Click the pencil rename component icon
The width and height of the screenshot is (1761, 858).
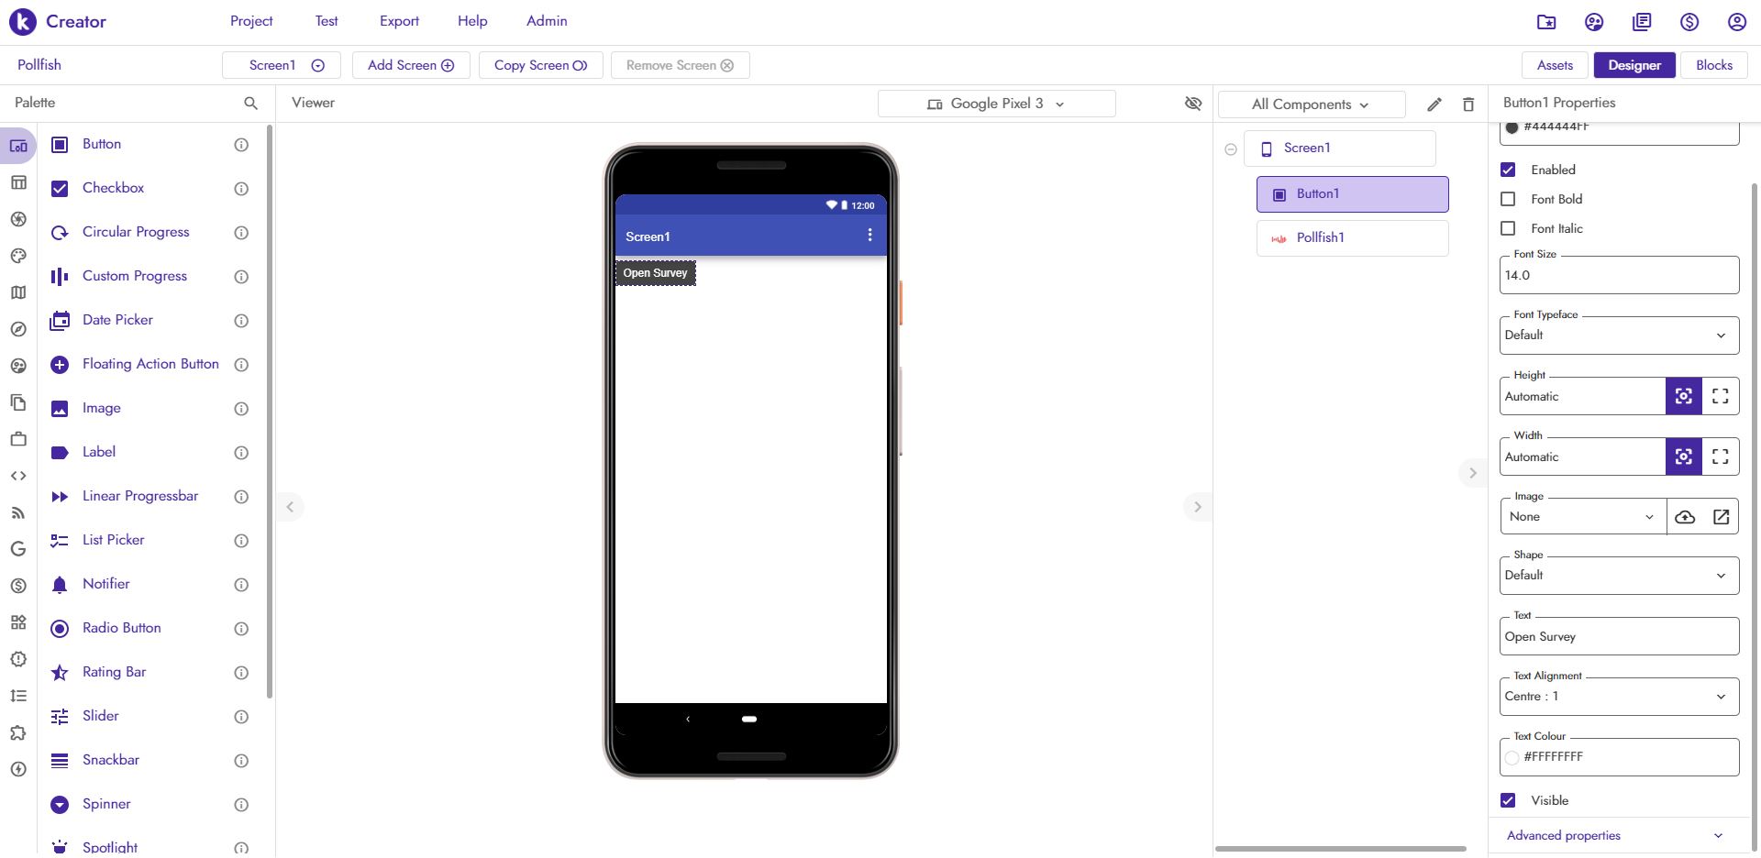click(x=1434, y=104)
